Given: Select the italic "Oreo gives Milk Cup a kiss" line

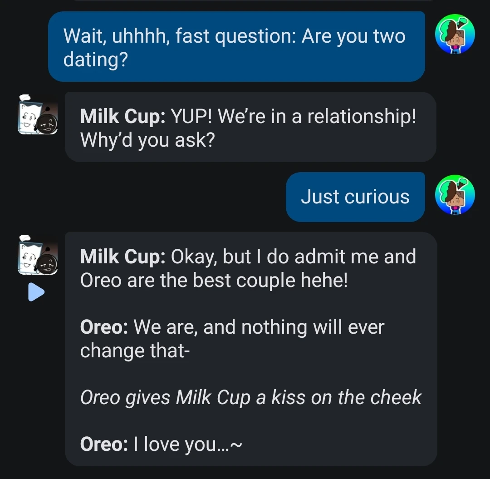Looking at the screenshot, I should 250,398.
